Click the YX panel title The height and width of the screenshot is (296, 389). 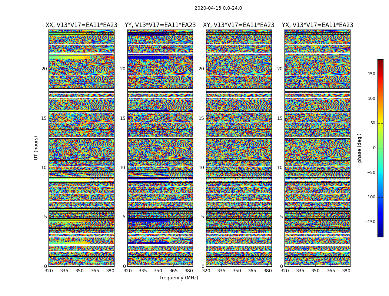pyautogui.click(x=317, y=25)
